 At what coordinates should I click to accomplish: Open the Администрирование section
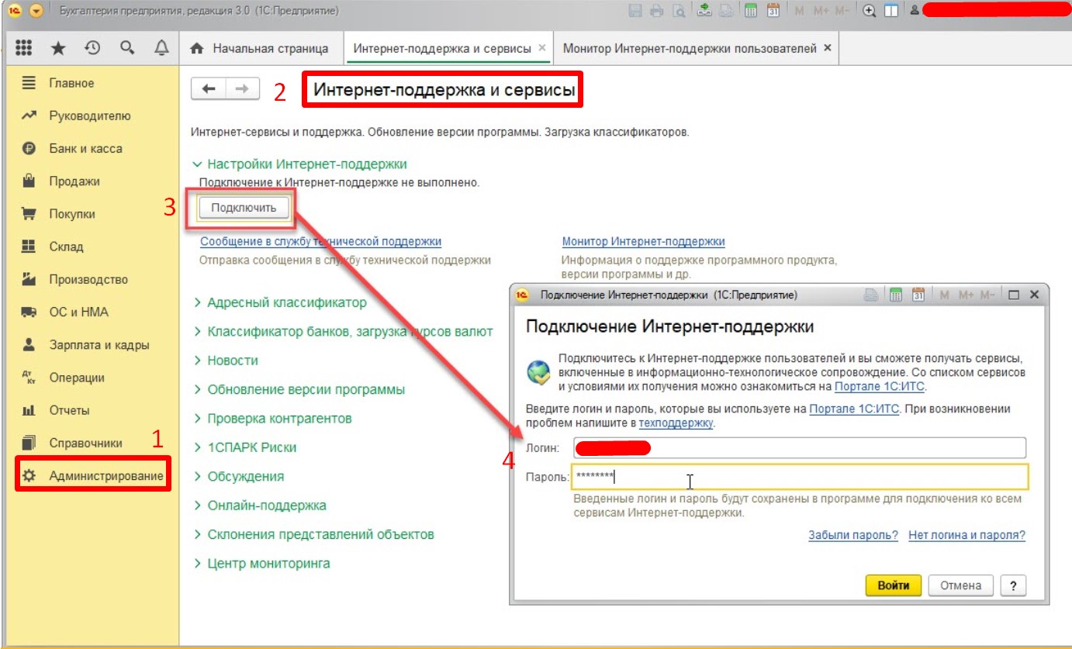[x=92, y=475]
